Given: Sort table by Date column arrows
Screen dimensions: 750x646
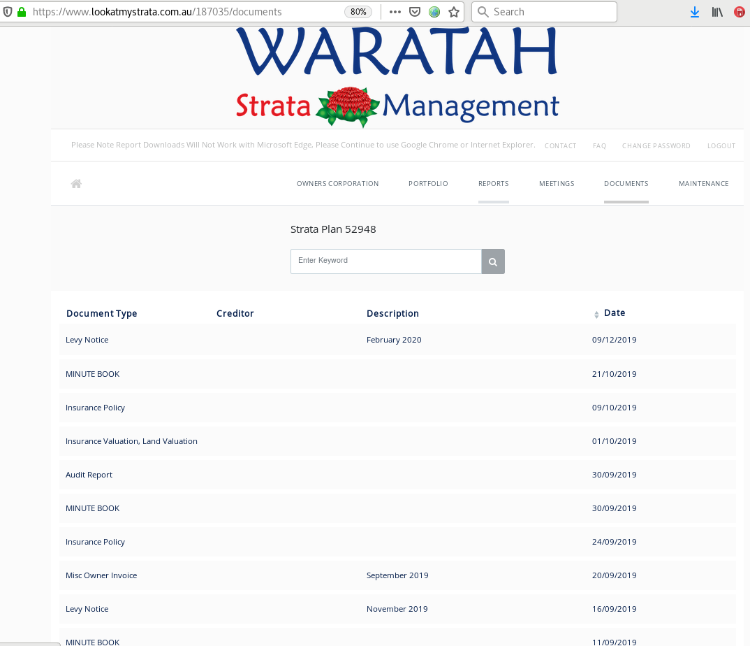Looking at the screenshot, I should (596, 315).
